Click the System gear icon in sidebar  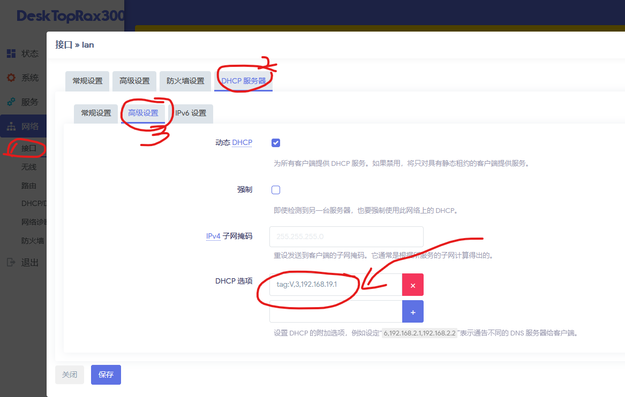tap(11, 78)
